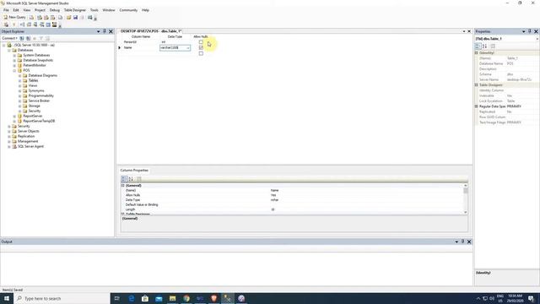540x304 pixels.
Task: Pin the Object Explorer panel with pushpin icon
Action: pyautogui.click(x=105, y=31)
